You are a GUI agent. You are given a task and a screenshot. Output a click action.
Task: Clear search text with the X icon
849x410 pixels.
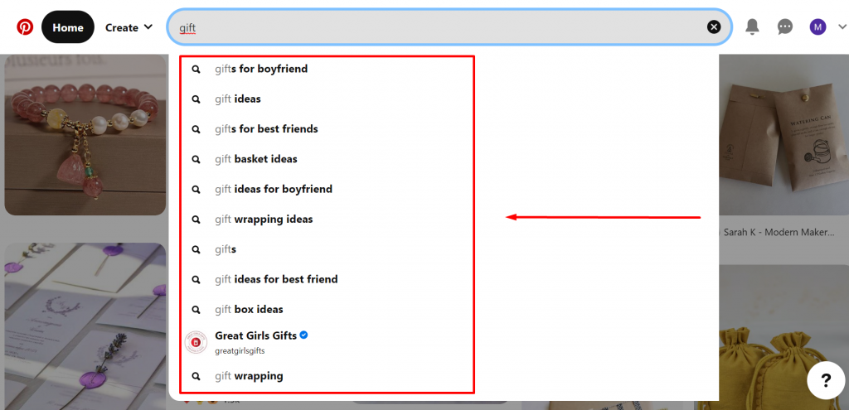[x=714, y=27]
